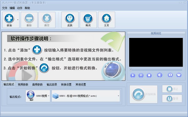Click the 暂停 (Pause) button
Viewport: 188px width, 117px height.
tap(172, 99)
